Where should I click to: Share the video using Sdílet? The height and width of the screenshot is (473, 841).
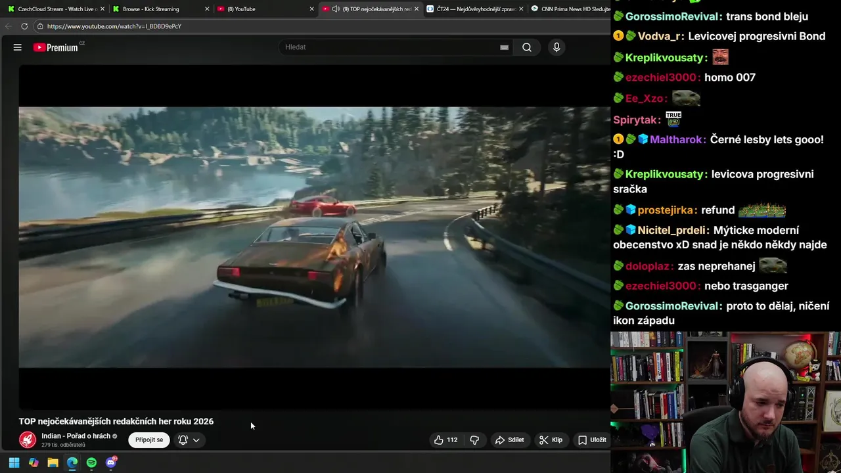tap(510, 440)
